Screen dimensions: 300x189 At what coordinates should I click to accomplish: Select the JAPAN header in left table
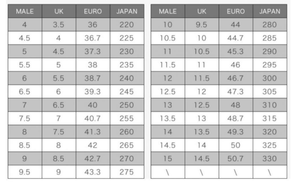tap(126, 11)
